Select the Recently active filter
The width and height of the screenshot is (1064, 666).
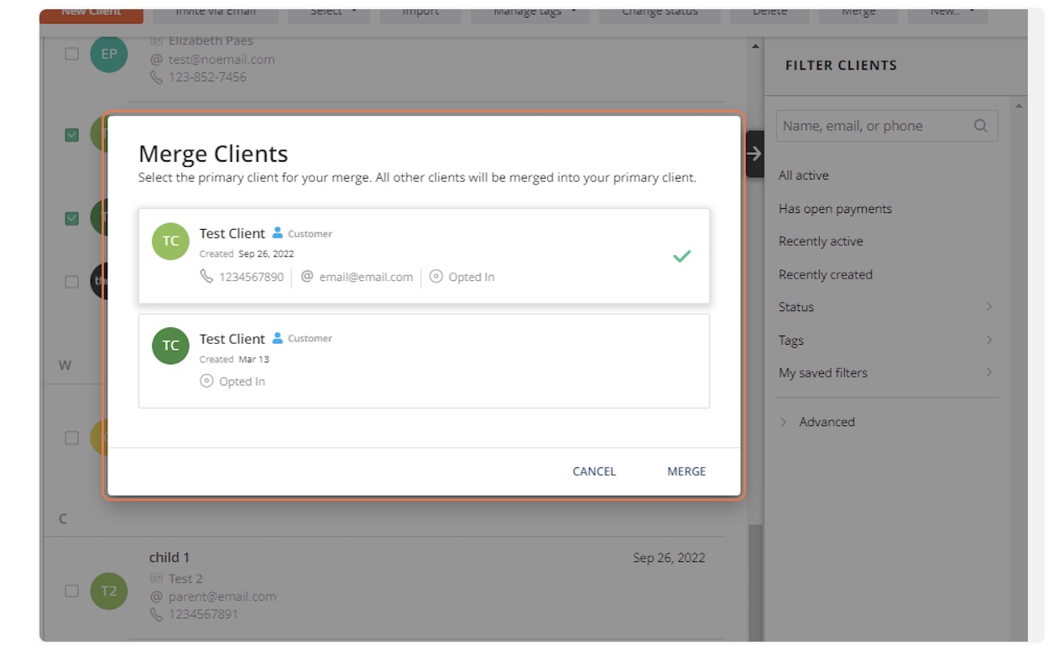(x=821, y=242)
